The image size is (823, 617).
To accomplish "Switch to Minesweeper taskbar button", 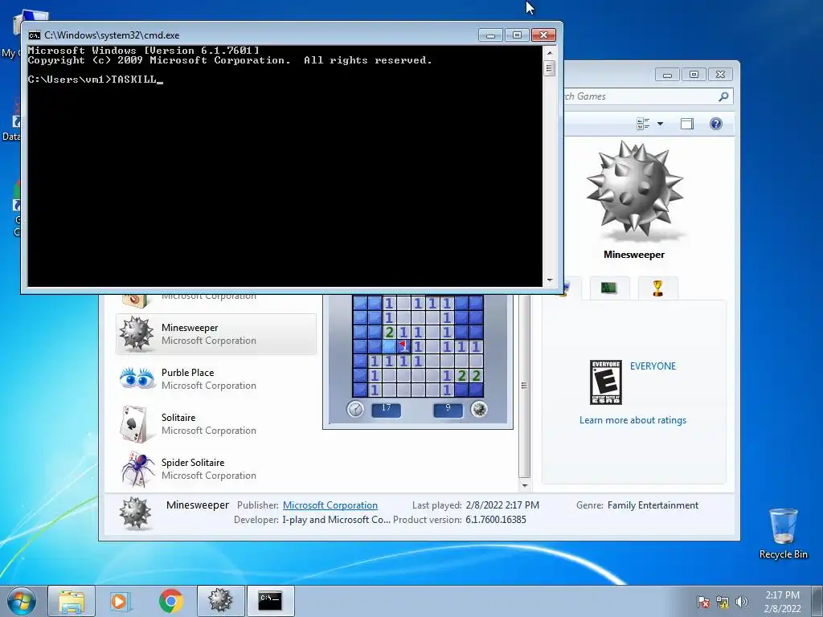I will pyautogui.click(x=220, y=601).
